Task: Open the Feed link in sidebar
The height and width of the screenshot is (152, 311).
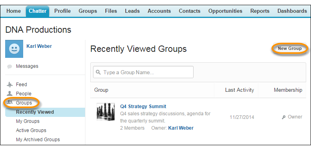Action: (22, 85)
